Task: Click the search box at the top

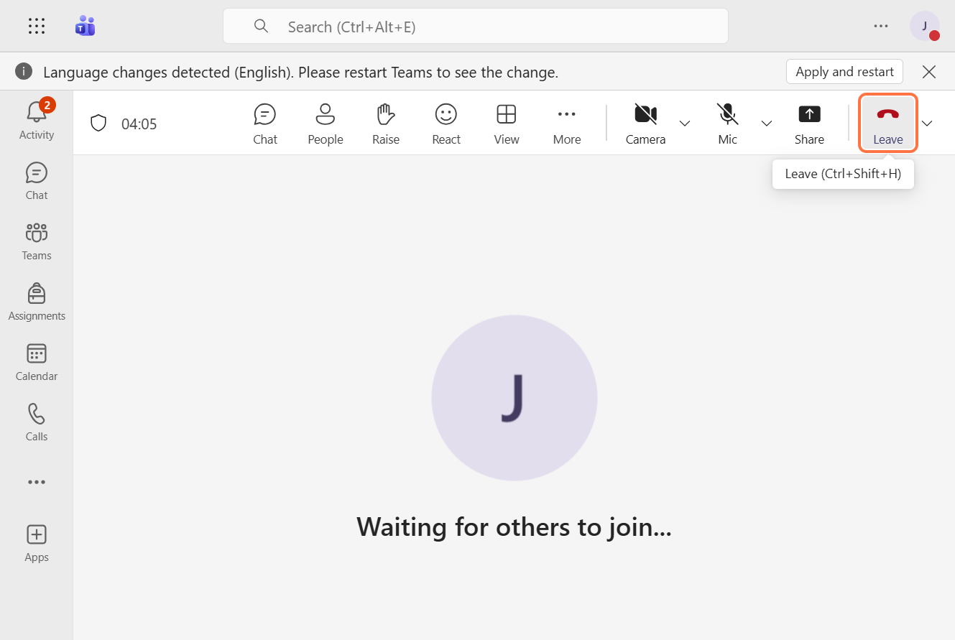Action: coord(475,27)
